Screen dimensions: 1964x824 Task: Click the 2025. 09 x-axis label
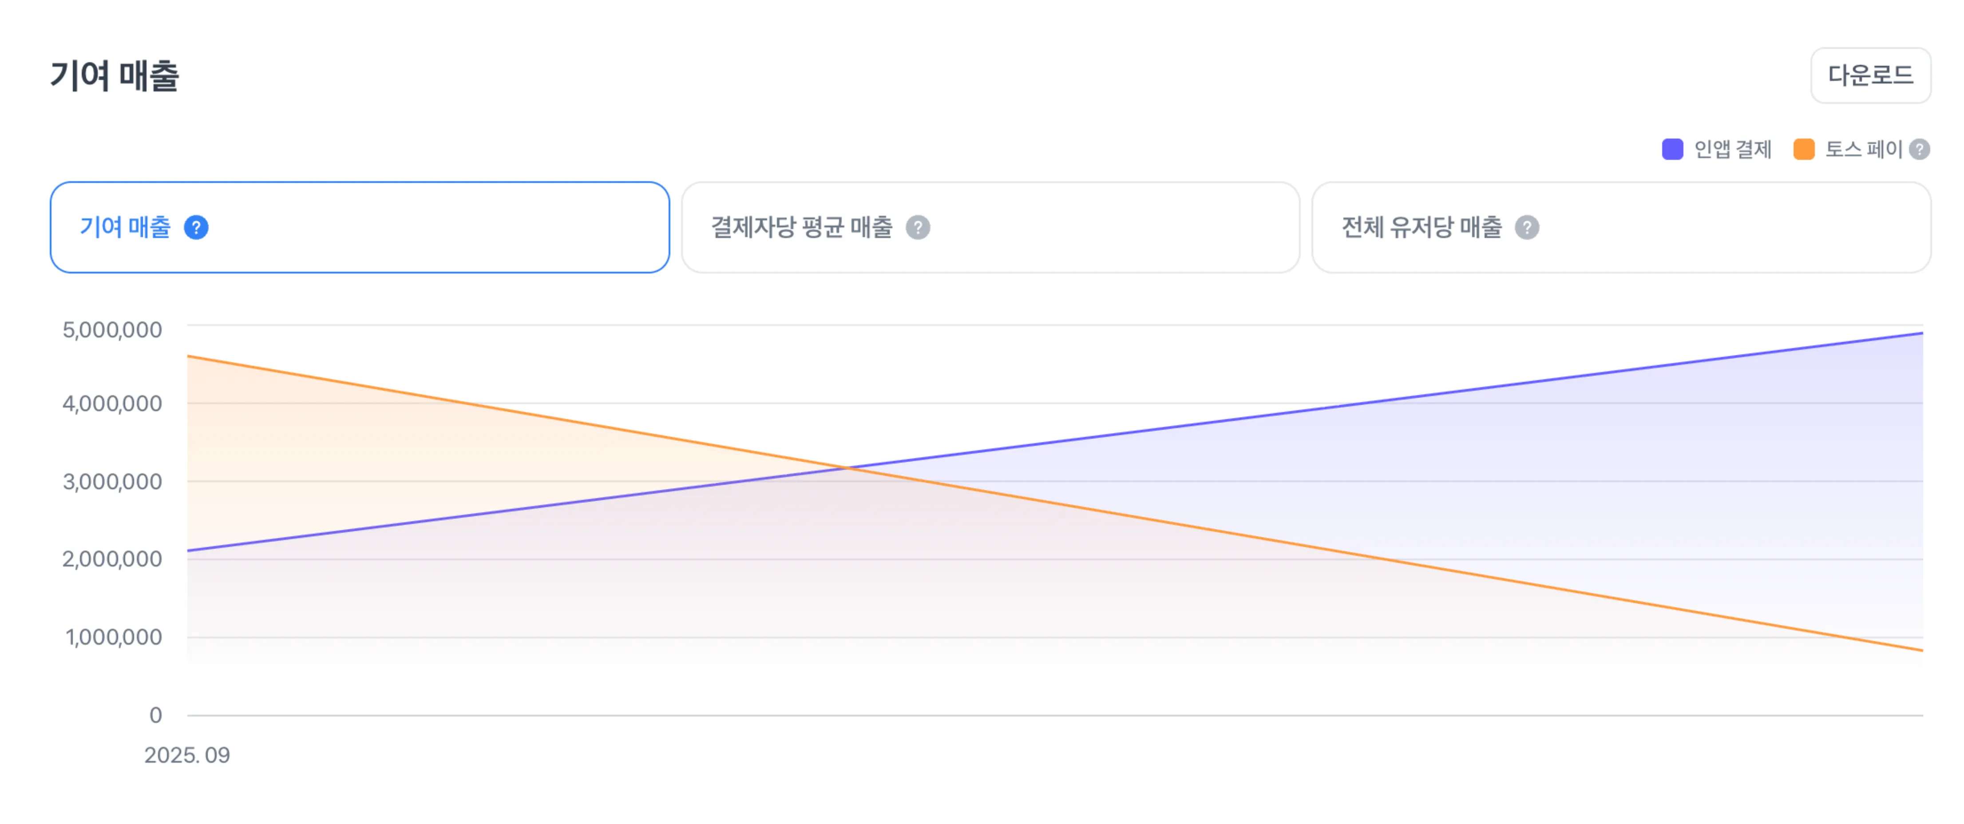tap(187, 755)
